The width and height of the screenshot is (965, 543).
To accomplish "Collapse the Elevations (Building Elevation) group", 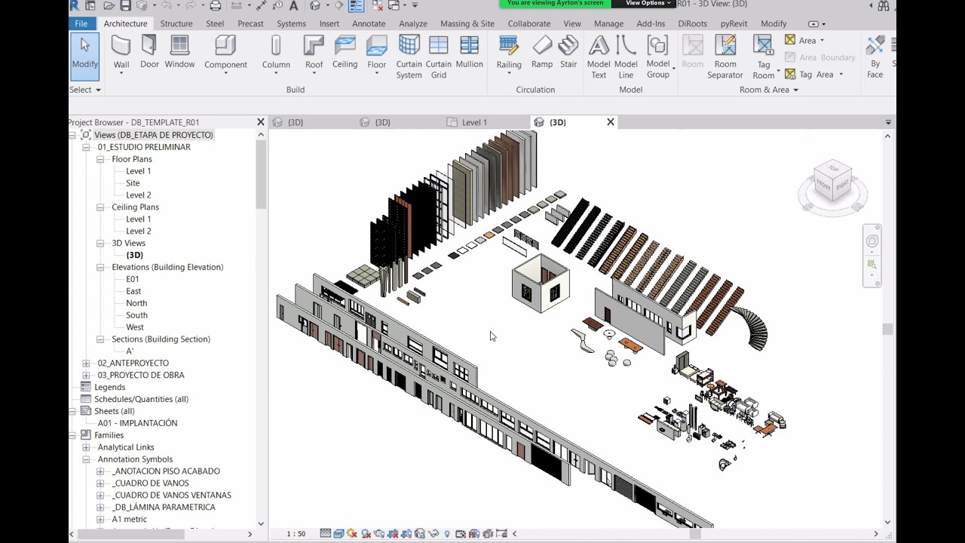I will [x=100, y=267].
